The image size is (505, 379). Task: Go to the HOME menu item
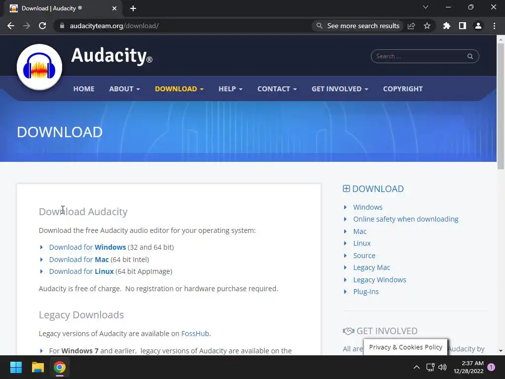pyautogui.click(x=84, y=89)
